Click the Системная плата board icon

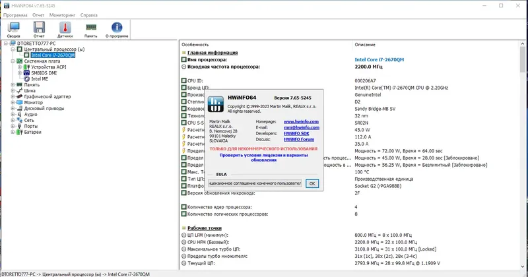coord(20,61)
